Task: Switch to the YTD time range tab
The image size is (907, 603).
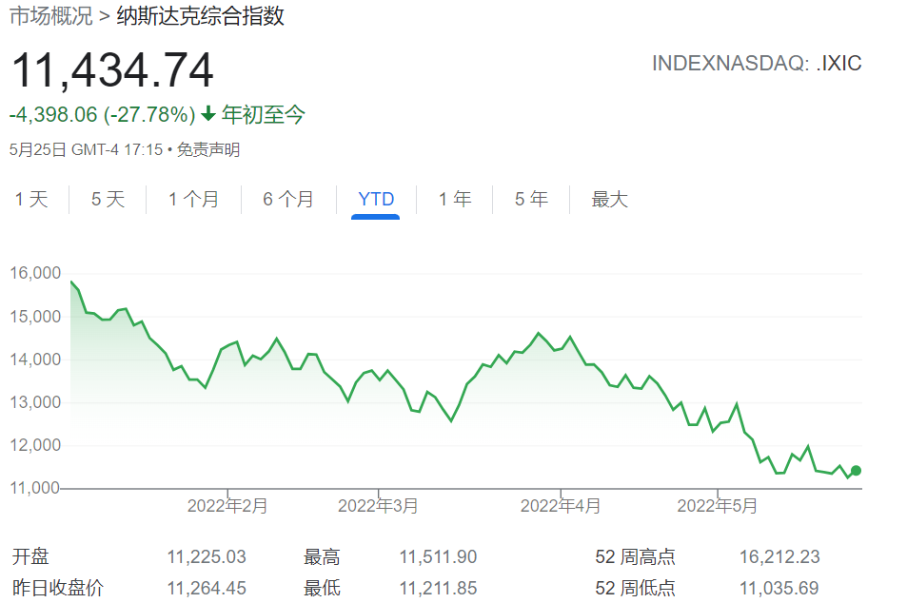Action: pos(377,199)
